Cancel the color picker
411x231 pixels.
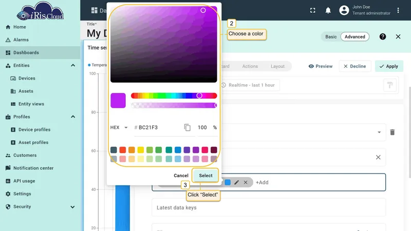click(x=181, y=176)
